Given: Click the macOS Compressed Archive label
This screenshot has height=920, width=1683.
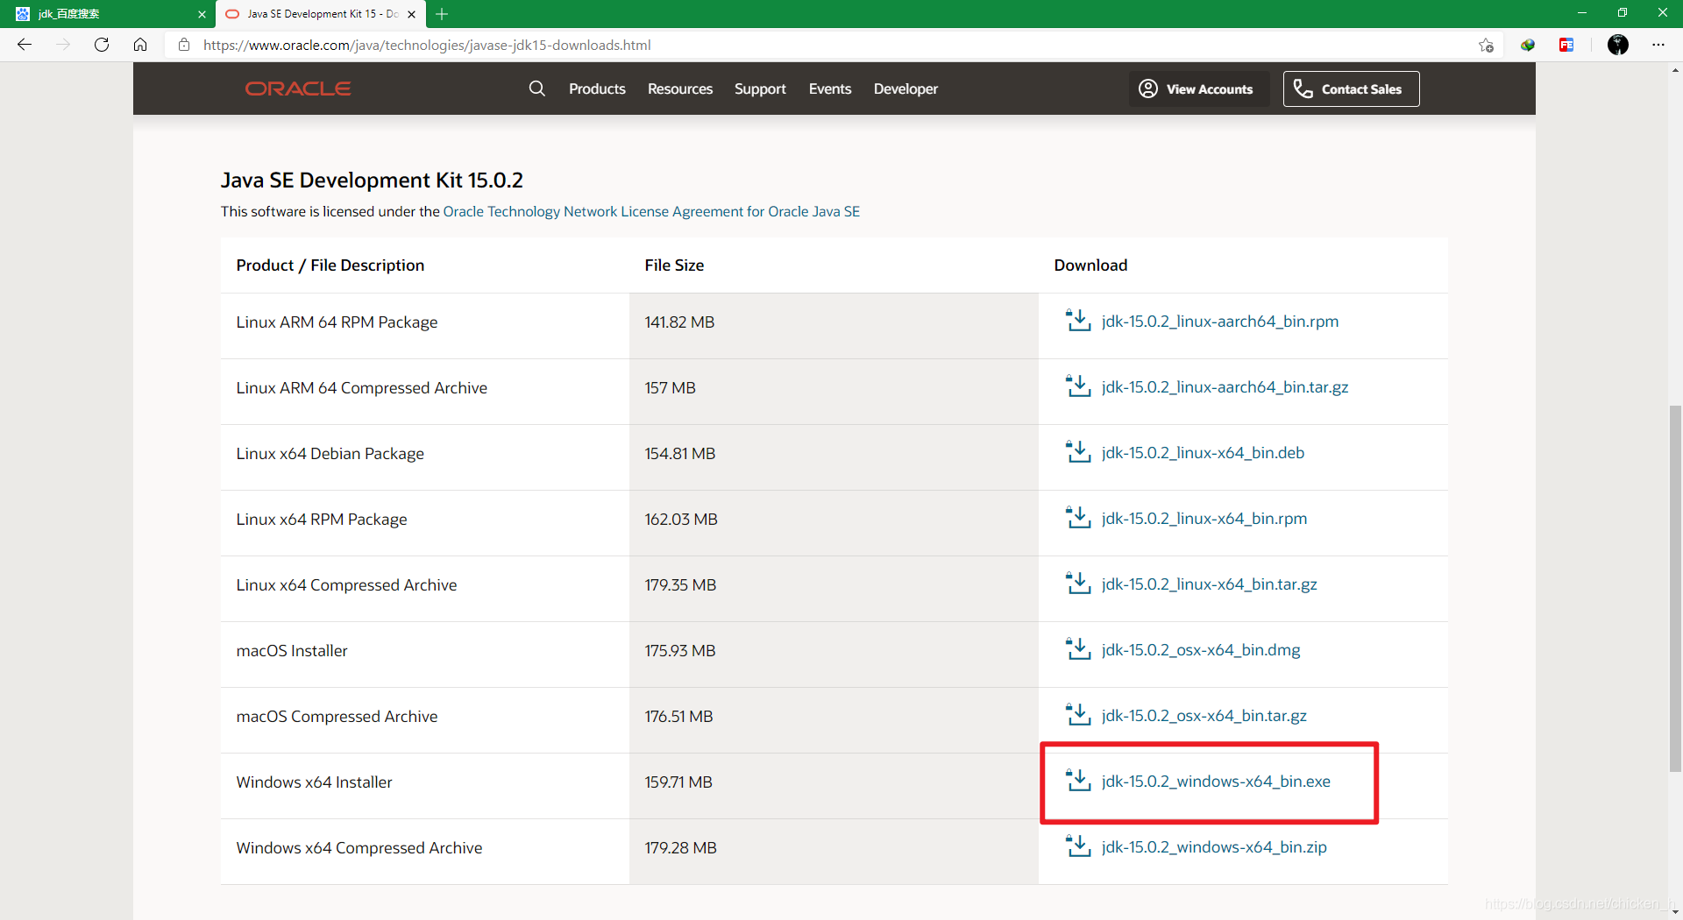Looking at the screenshot, I should [x=337, y=716].
